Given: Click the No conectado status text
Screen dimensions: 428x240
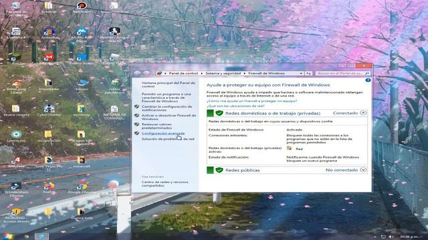Looking at the screenshot, I should pos(342,170).
